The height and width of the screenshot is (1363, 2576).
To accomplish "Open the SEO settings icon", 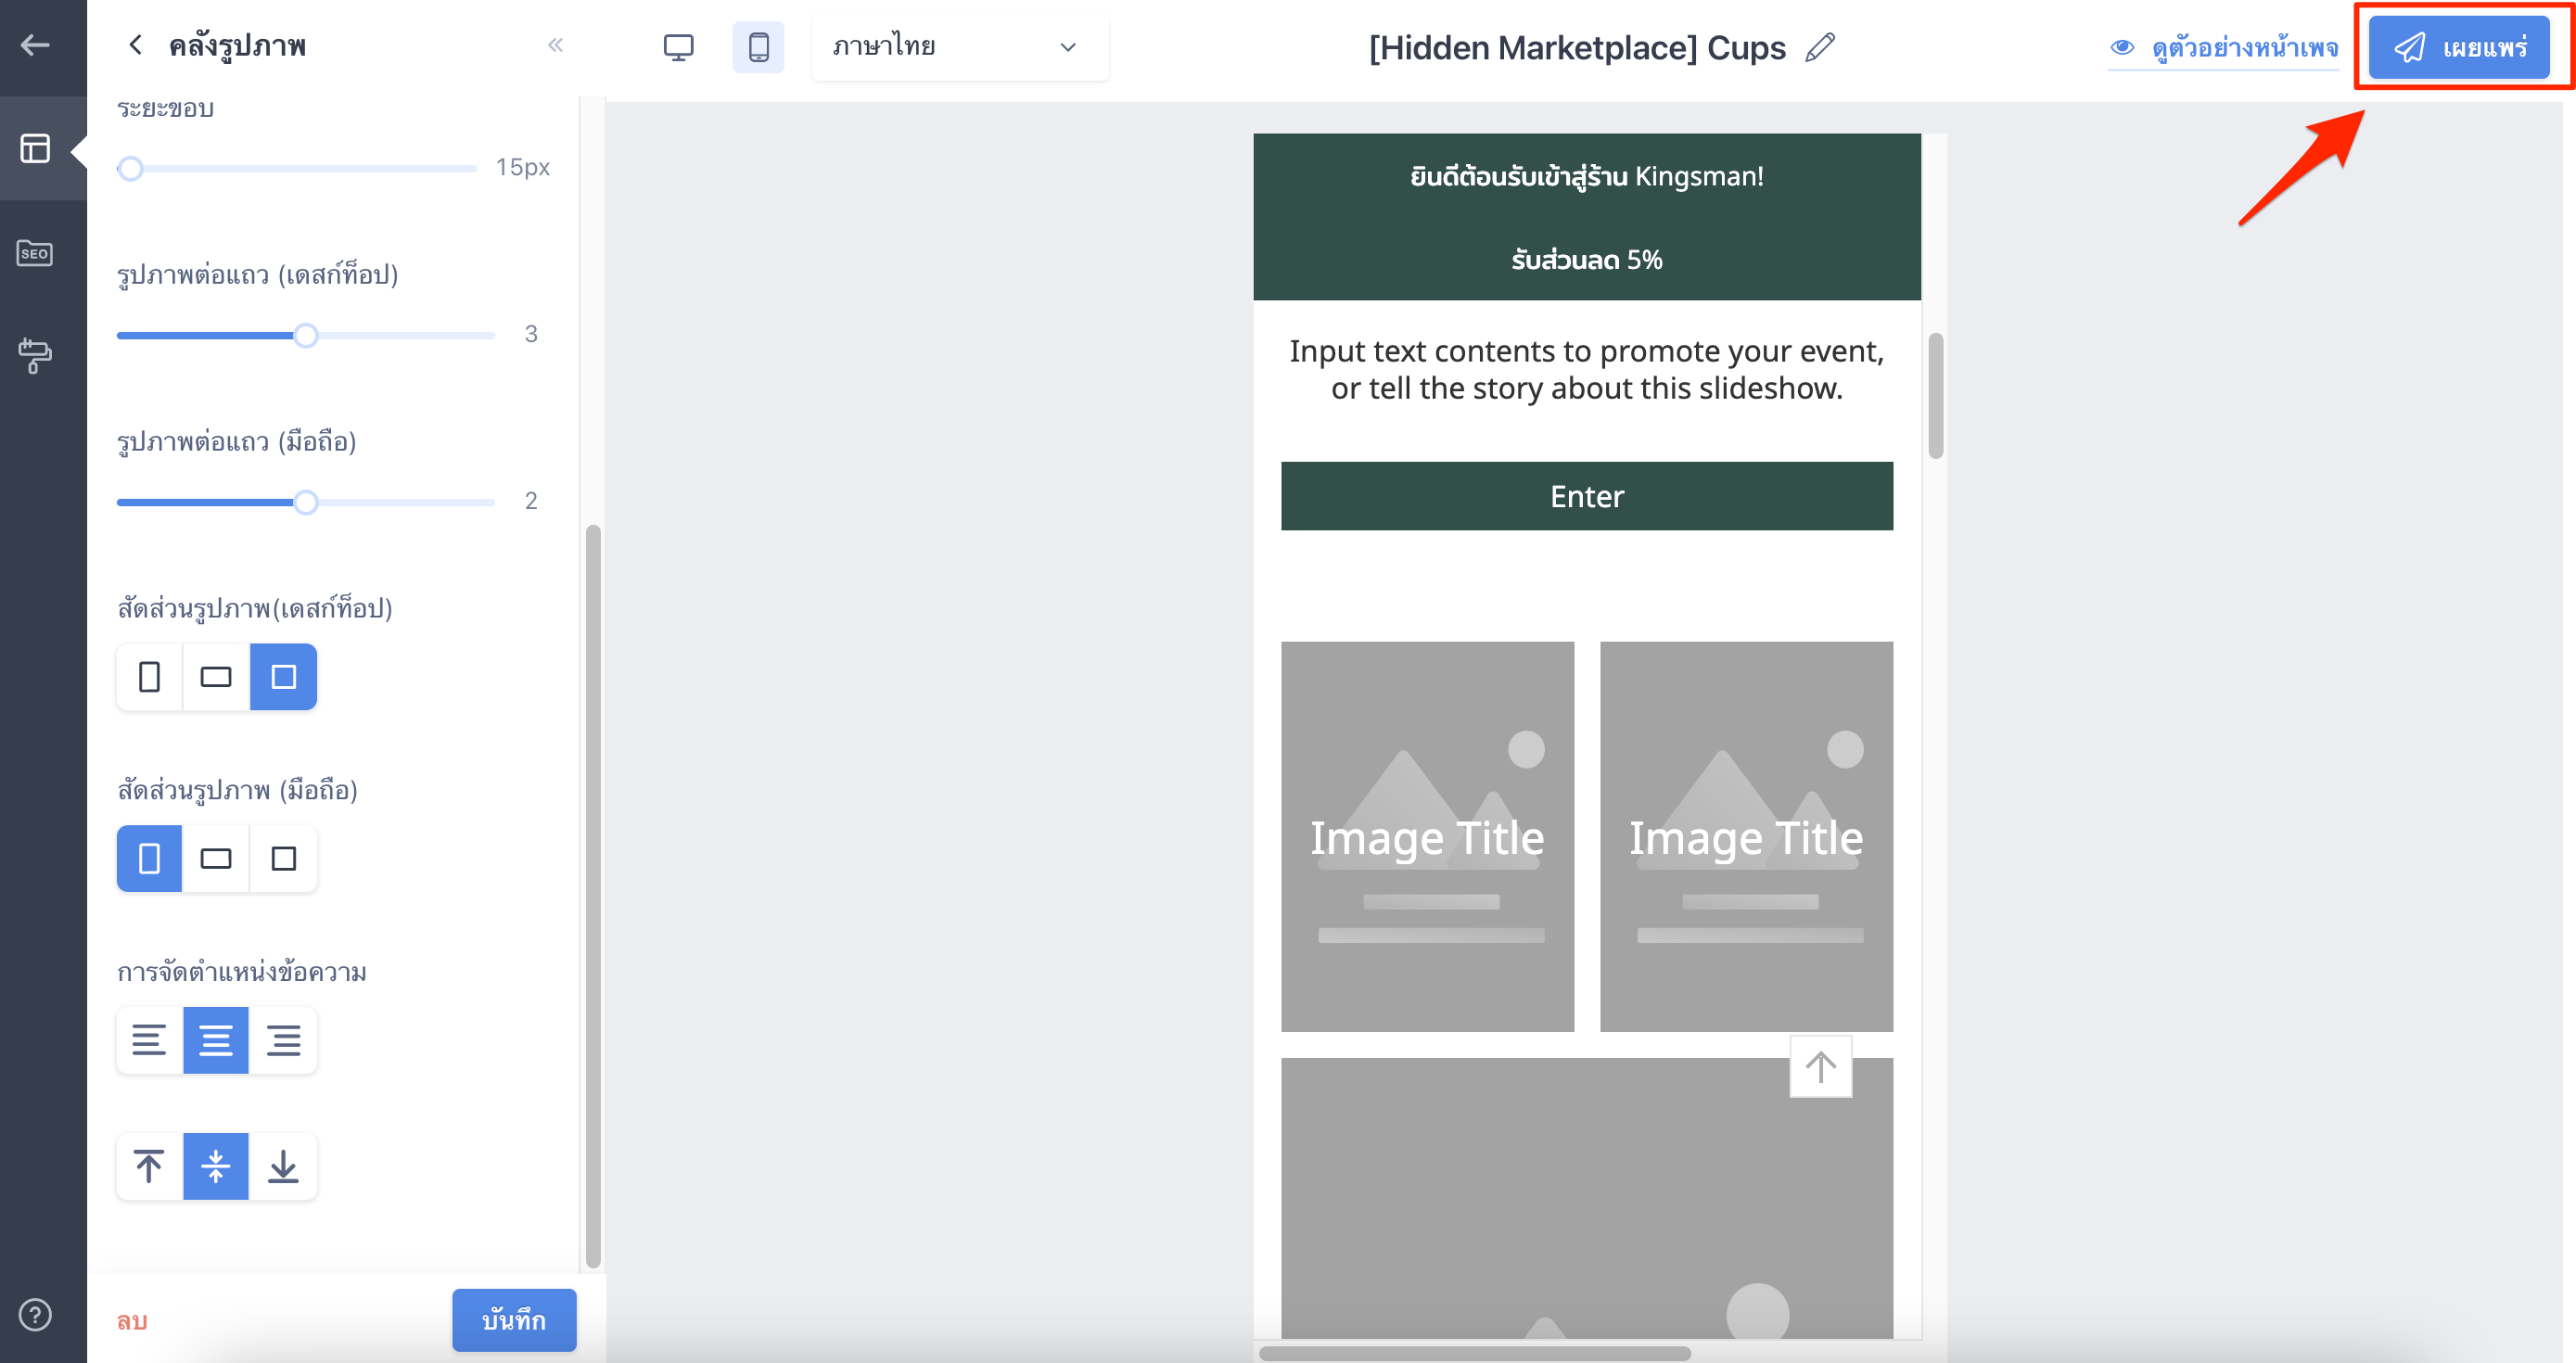I will pos(35,253).
